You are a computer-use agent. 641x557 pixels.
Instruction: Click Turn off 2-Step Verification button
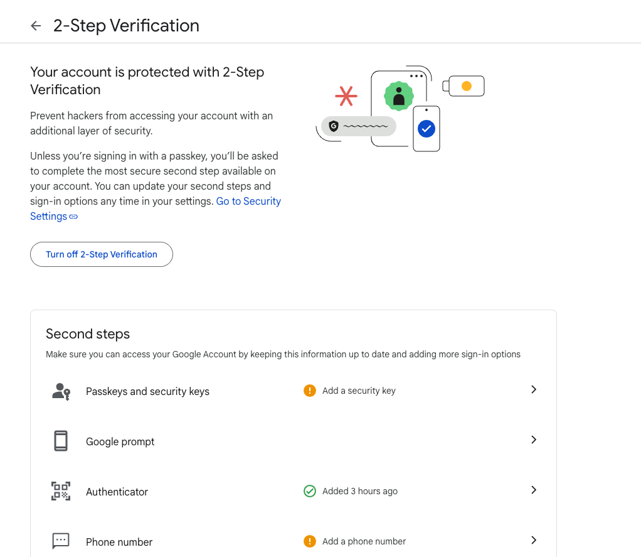[102, 254]
